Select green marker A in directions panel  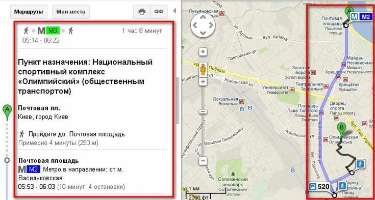tap(7, 112)
